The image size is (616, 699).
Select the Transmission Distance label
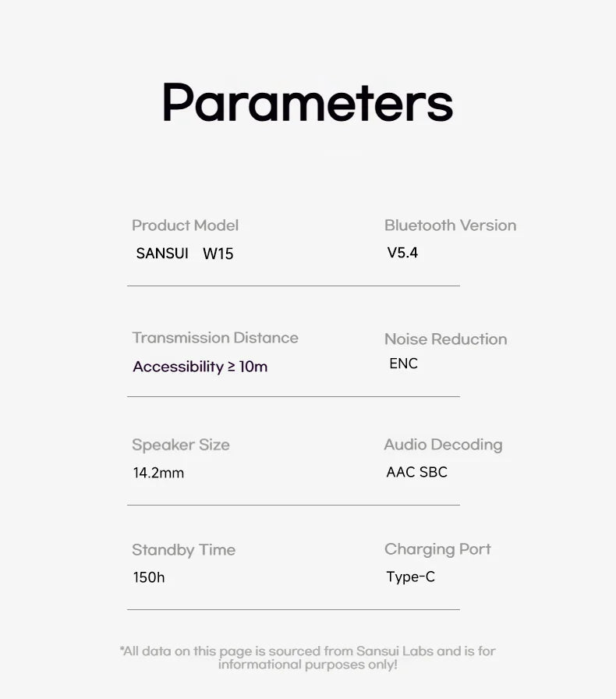215,338
